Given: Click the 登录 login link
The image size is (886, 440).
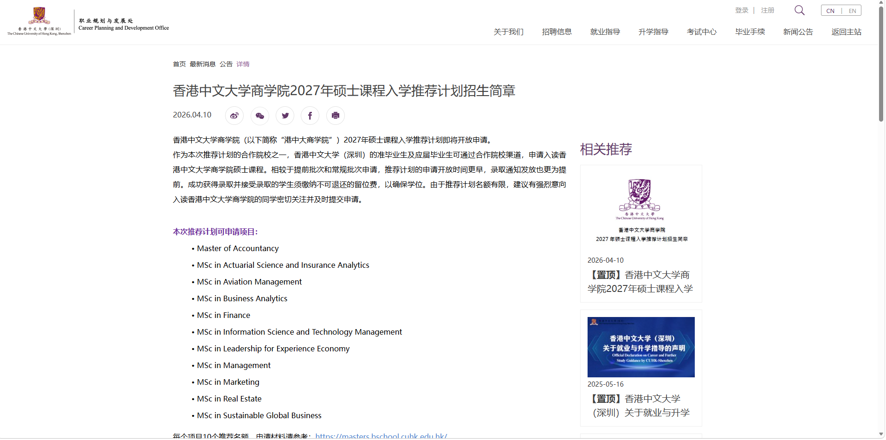Looking at the screenshot, I should [x=741, y=10].
